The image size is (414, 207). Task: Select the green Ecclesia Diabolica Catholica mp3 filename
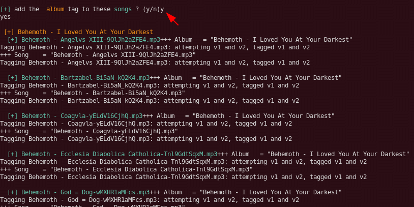pos(120,154)
